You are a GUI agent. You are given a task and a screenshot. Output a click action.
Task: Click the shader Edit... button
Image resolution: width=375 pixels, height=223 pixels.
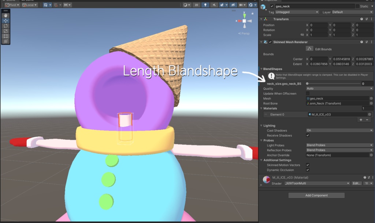(x=356, y=183)
